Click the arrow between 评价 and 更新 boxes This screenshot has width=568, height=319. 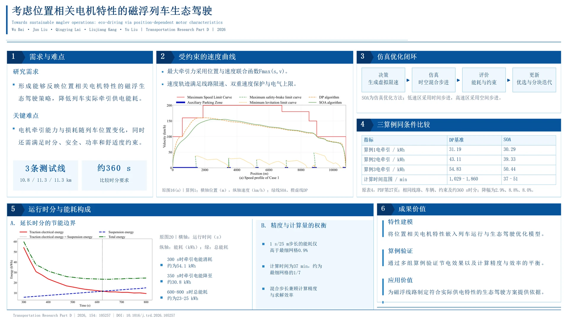click(x=509, y=80)
